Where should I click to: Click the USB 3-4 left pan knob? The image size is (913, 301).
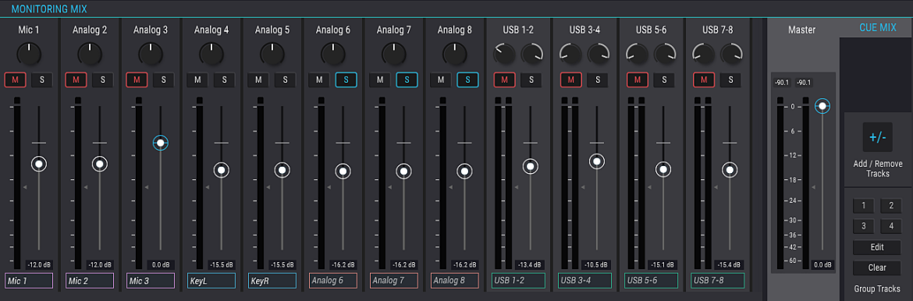point(570,54)
